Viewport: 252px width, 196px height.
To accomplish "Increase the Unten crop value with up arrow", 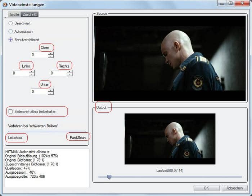I will coord(51,90).
